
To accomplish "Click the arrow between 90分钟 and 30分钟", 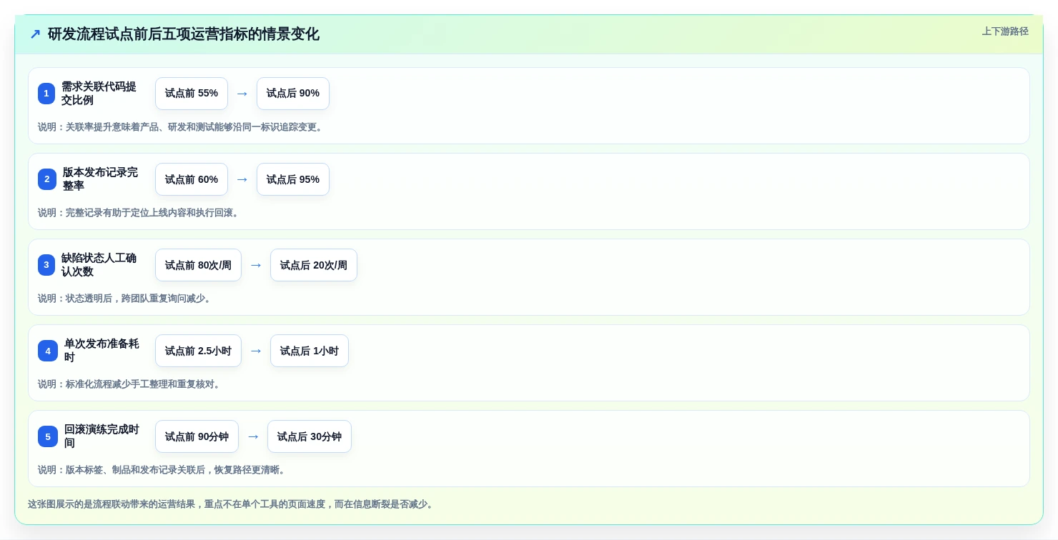I will point(253,436).
